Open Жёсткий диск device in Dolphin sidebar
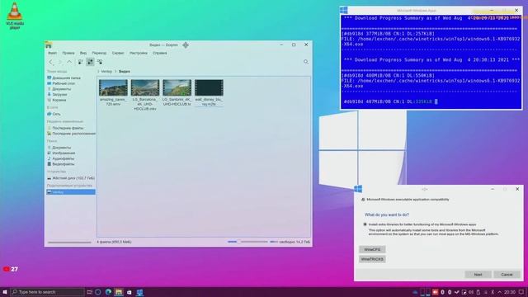The width and height of the screenshot is (528, 297). point(71,178)
